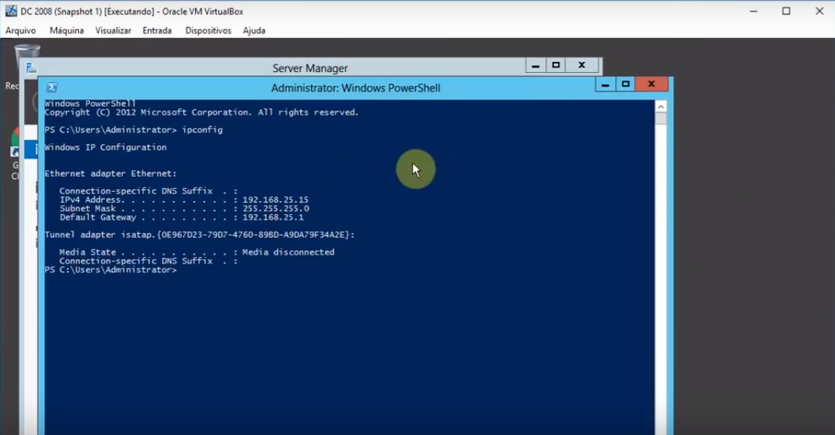
Task: Click the PowerShell icon in its title bar
Action: [52, 87]
